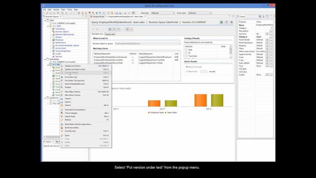Screen dimensions: 316x178
Task: Open the Version menu
Action: (56, 10)
